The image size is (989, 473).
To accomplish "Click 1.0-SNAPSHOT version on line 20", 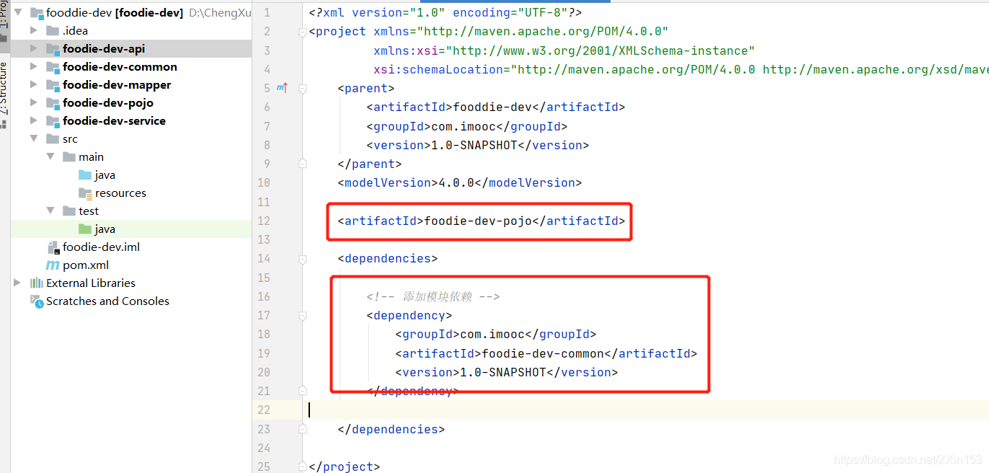I will [503, 372].
